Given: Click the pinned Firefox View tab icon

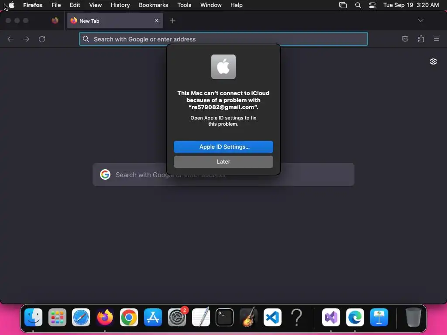Looking at the screenshot, I should 55,21.
